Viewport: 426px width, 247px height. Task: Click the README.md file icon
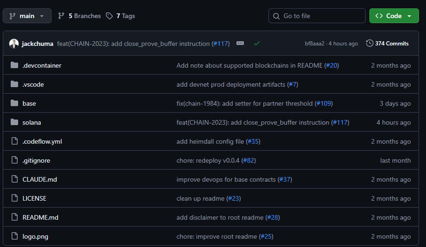click(x=15, y=217)
